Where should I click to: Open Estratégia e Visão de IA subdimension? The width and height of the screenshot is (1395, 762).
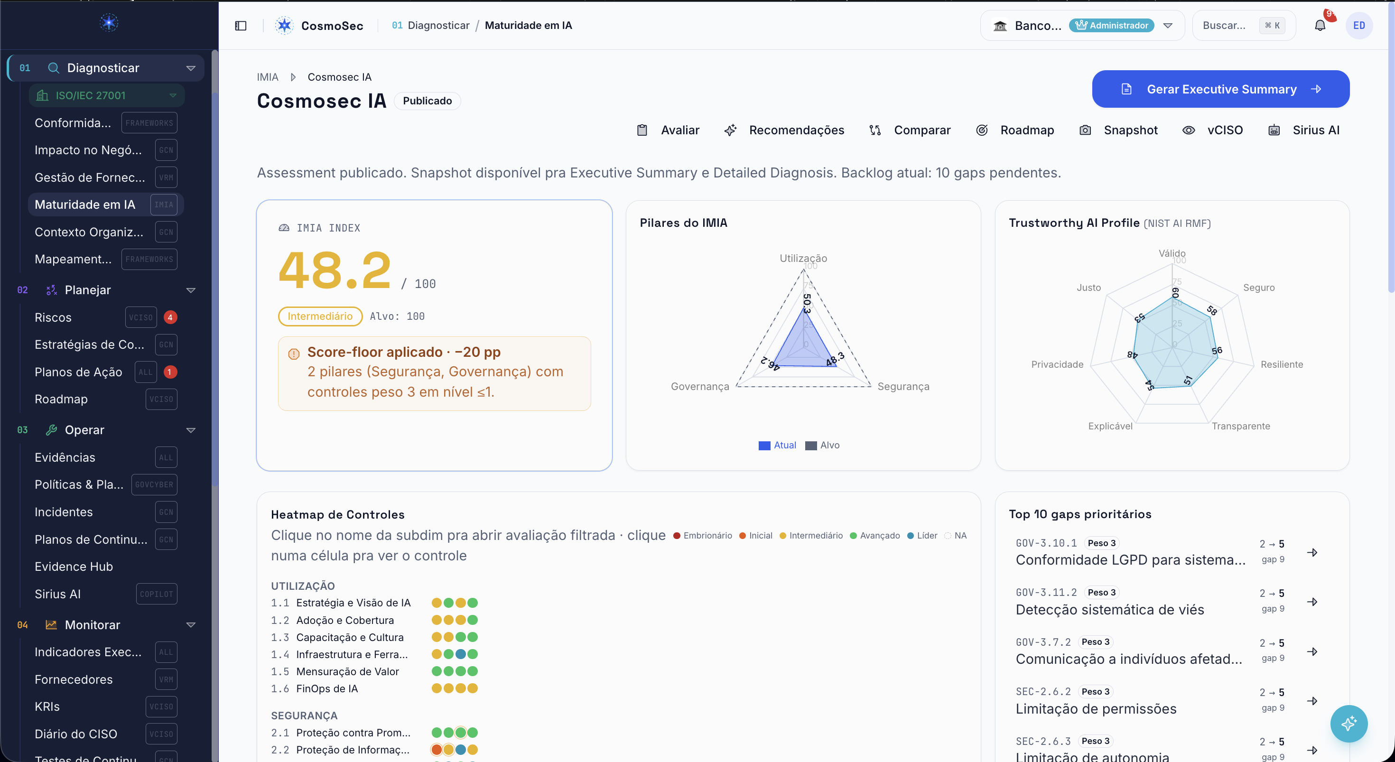[x=353, y=603]
